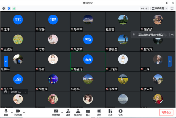The width and height of the screenshot is (176, 118).
Task: Toggle fullscreen mode at top-right
Action: coord(172,9)
